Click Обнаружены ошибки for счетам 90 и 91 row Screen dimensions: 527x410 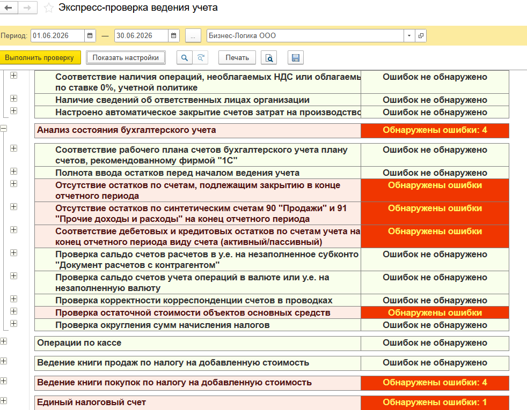pyautogui.click(x=435, y=213)
